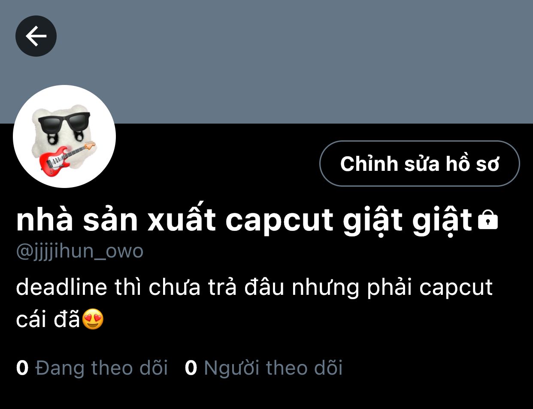Image resolution: width=533 pixels, height=409 pixels.
Task: Open the Đang theo dõi list
Action: pos(102,368)
